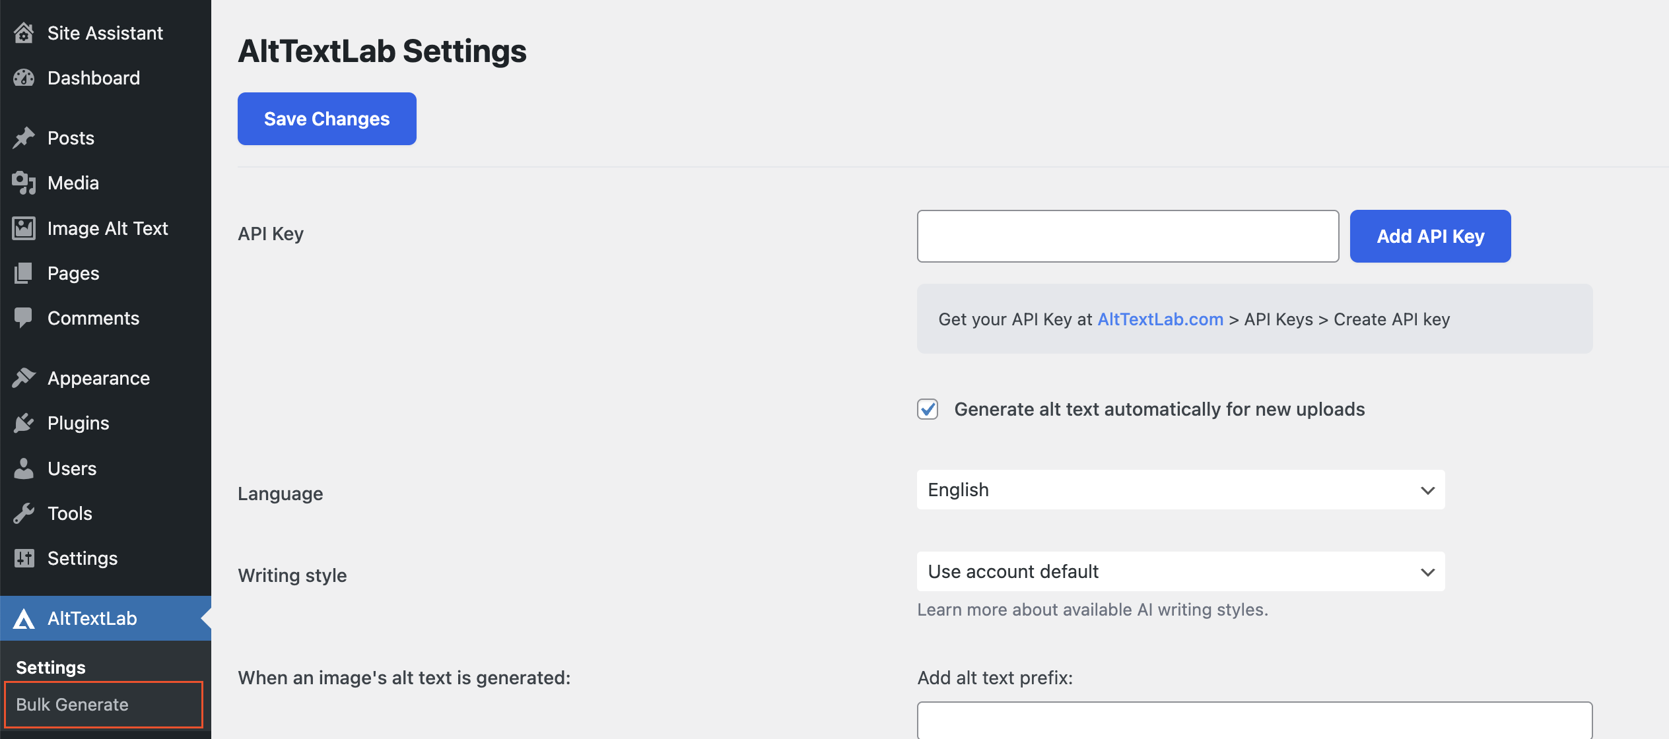This screenshot has width=1669, height=739.
Task: Click 'Learn more about available AI writing styles.'
Action: pos(1093,610)
